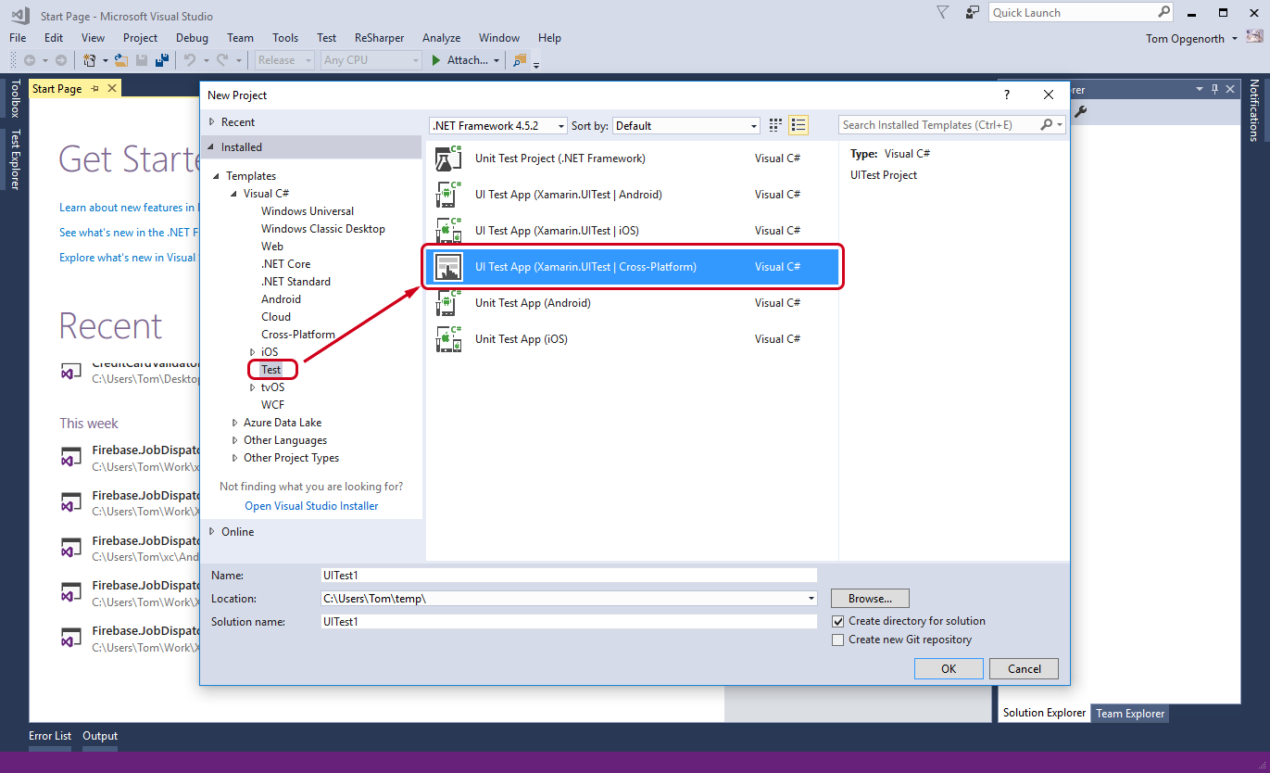Check Create new Git repository
Image resolution: width=1270 pixels, height=773 pixels.
pyautogui.click(x=838, y=640)
